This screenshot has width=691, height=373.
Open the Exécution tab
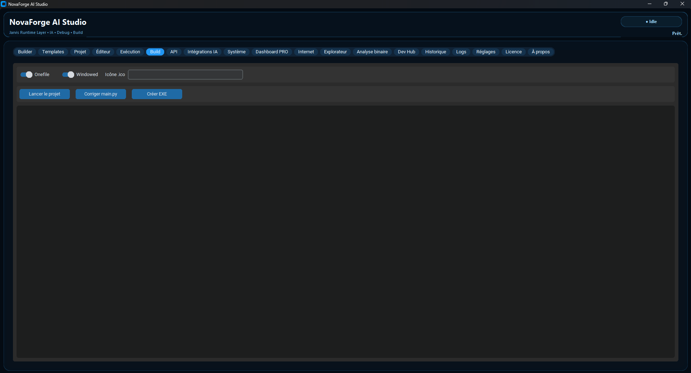click(x=130, y=52)
